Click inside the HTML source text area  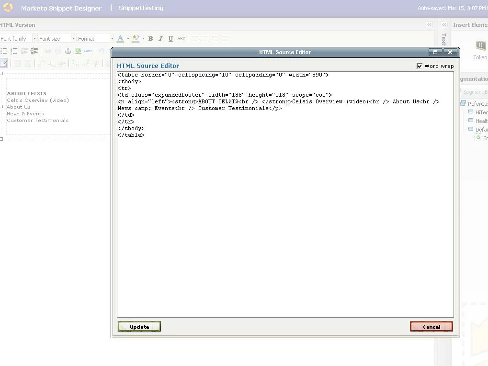(x=285, y=194)
